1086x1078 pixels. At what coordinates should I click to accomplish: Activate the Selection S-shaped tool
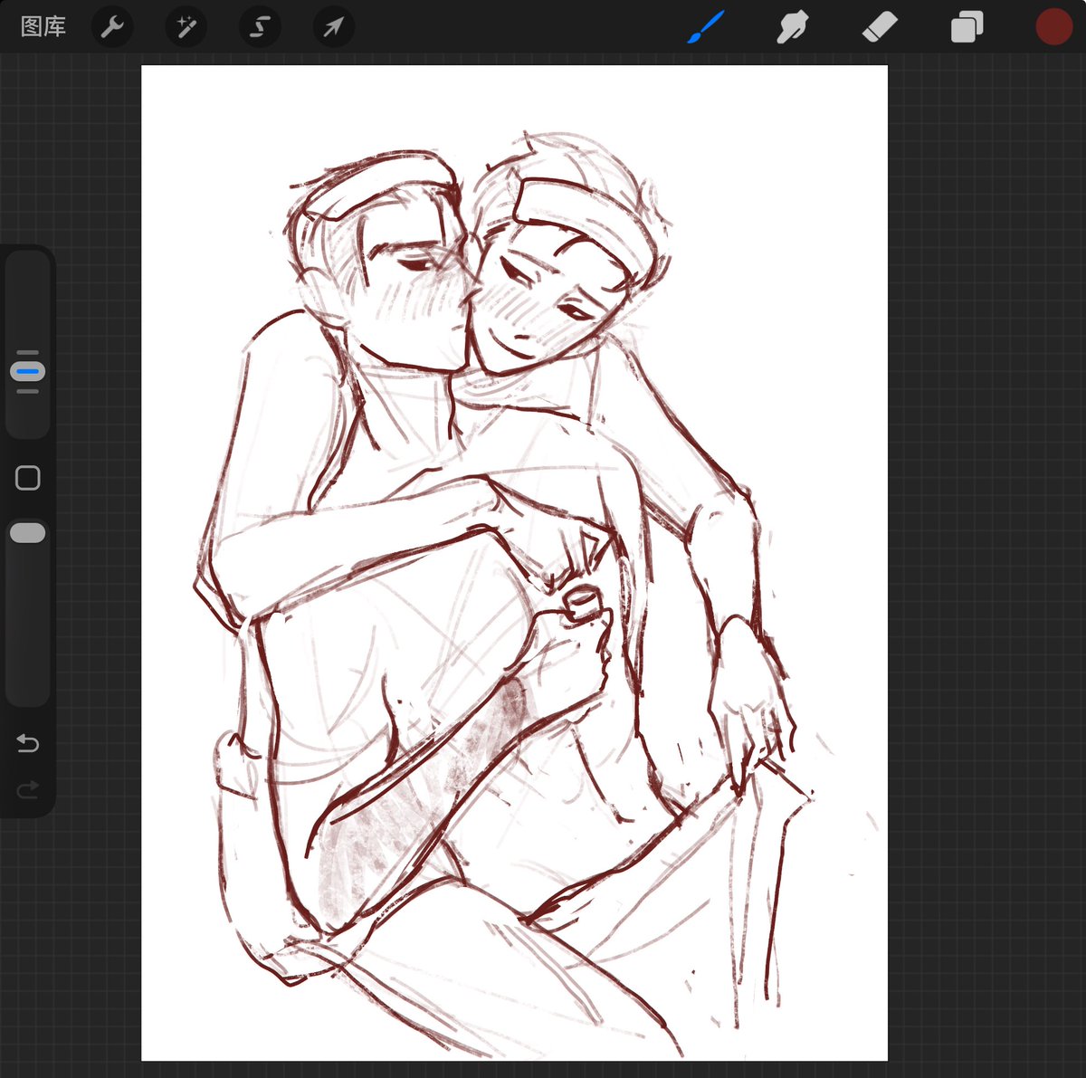tap(260, 27)
